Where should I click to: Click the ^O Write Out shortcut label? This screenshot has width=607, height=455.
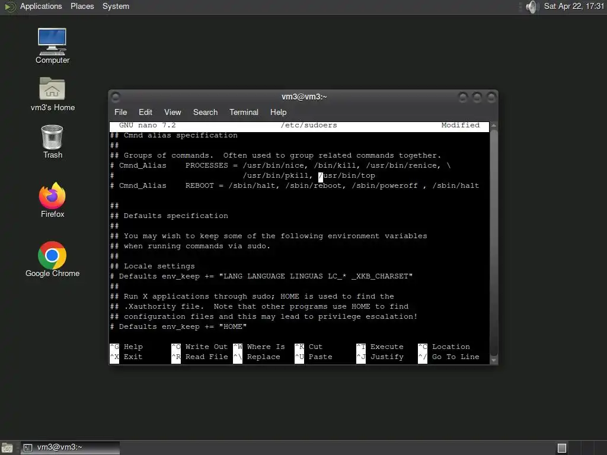coord(199,347)
